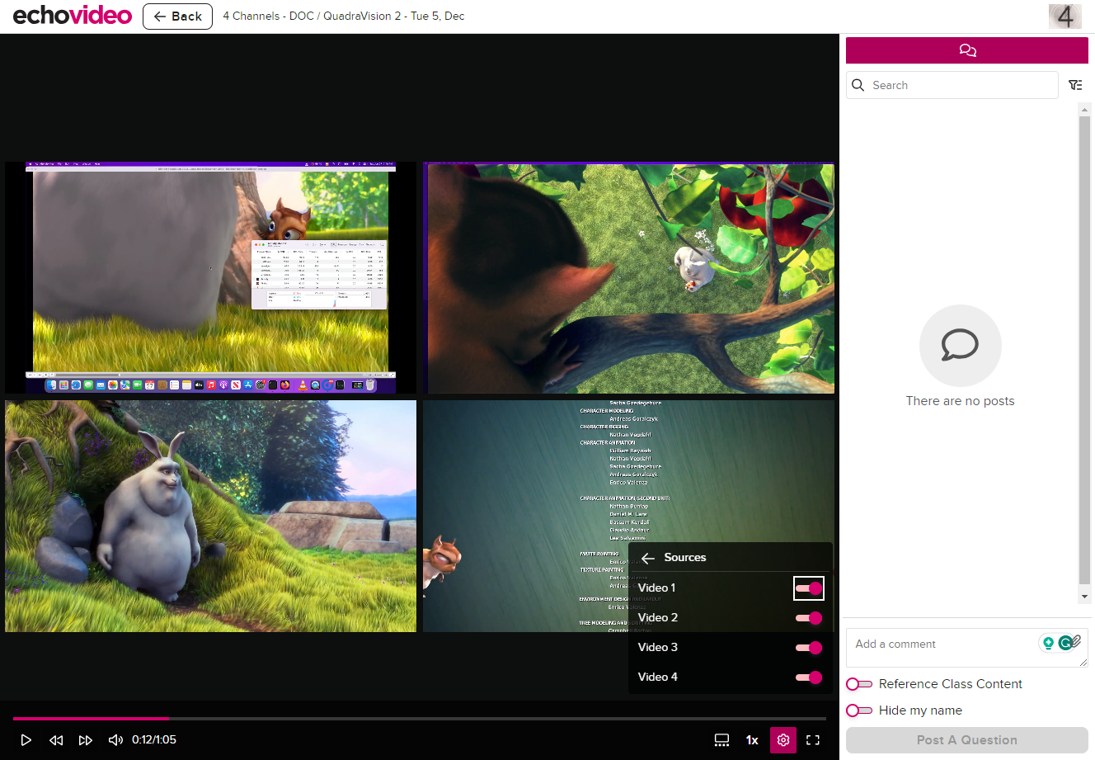Click the Video 3 label
Screen dimensions: 1095x760
(x=657, y=648)
